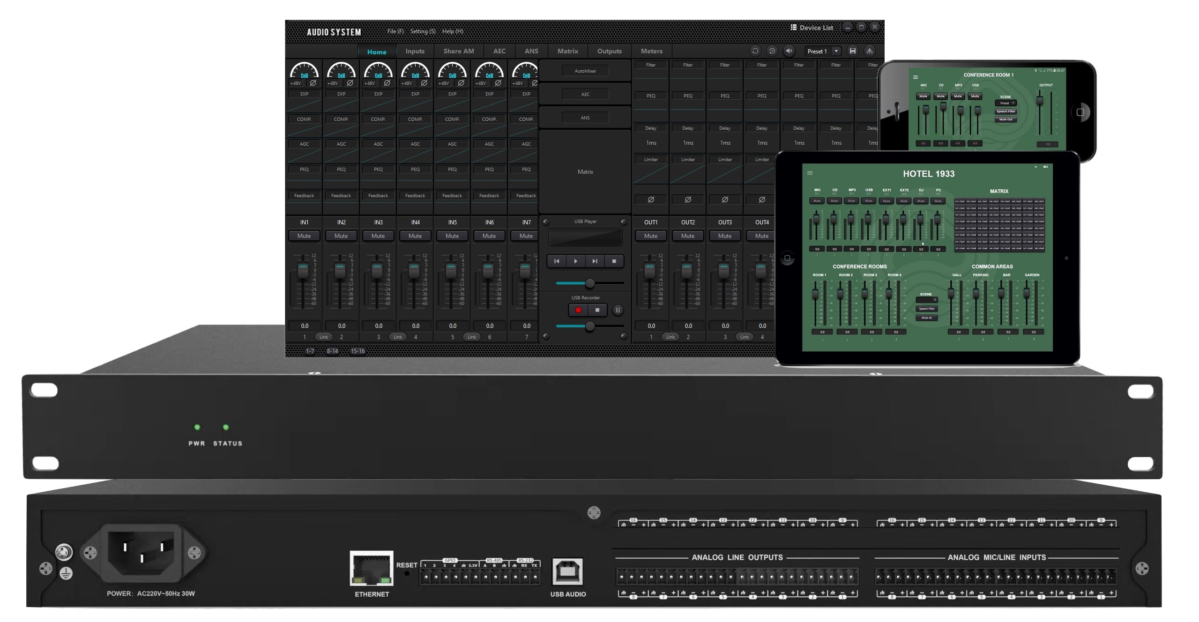1199x622 pixels.
Task: Click the history restore clock icon
Action: tap(772, 51)
